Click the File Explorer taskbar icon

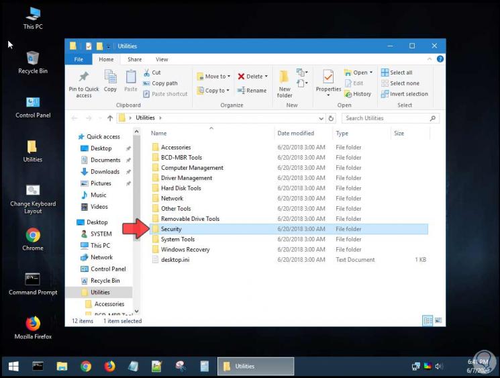62,366
